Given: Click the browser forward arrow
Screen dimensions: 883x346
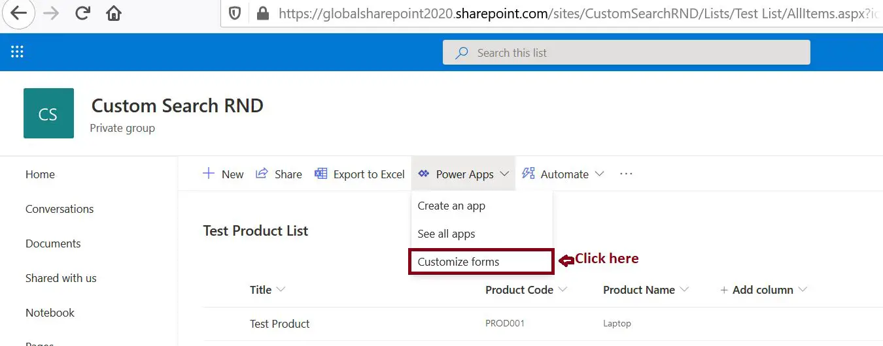Looking at the screenshot, I should coord(50,13).
